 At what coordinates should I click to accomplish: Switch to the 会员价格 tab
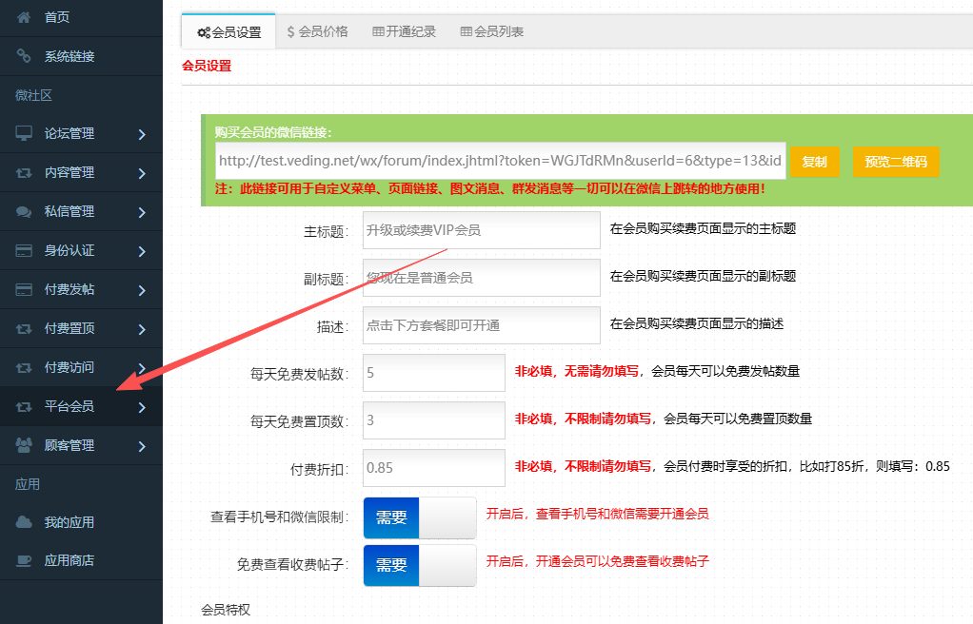pyautogui.click(x=317, y=31)
